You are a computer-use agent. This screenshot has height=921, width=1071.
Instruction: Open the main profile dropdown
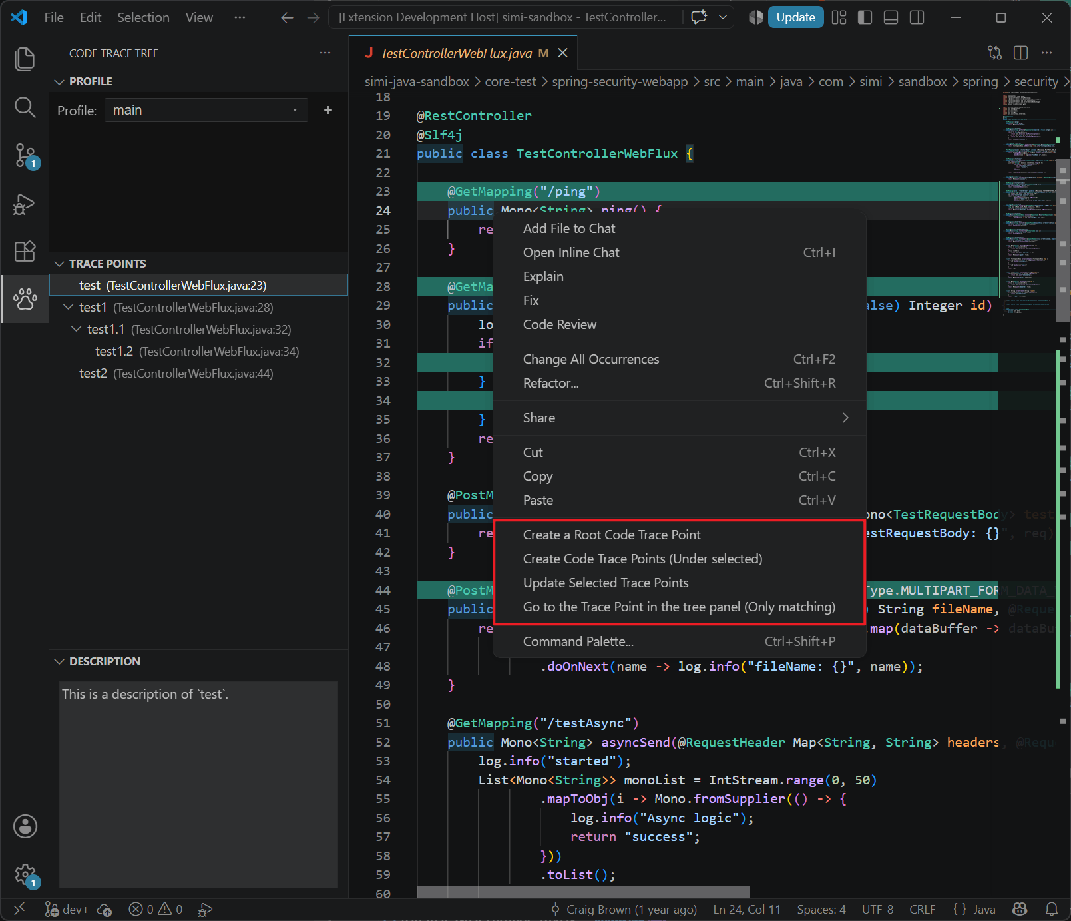206,110
